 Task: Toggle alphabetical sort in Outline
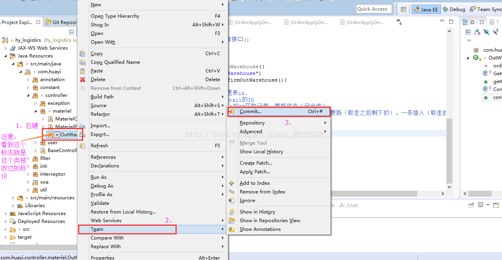coord(478,32)
